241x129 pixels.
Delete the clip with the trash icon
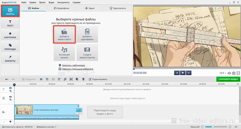point(83,79)
